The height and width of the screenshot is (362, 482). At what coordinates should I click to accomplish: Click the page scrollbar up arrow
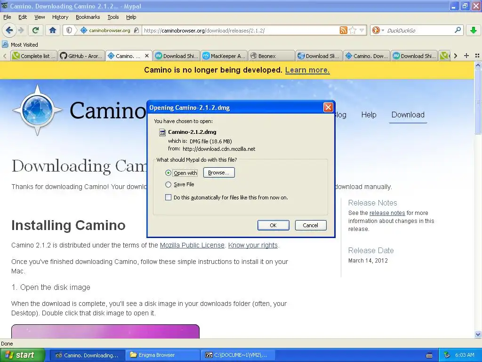(478, 65)
